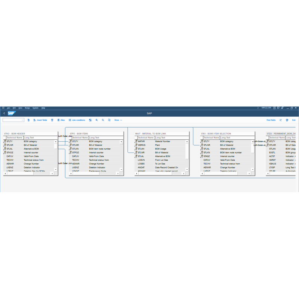Click the Find fields button
The image size is (299, 299).
point(271,120)
